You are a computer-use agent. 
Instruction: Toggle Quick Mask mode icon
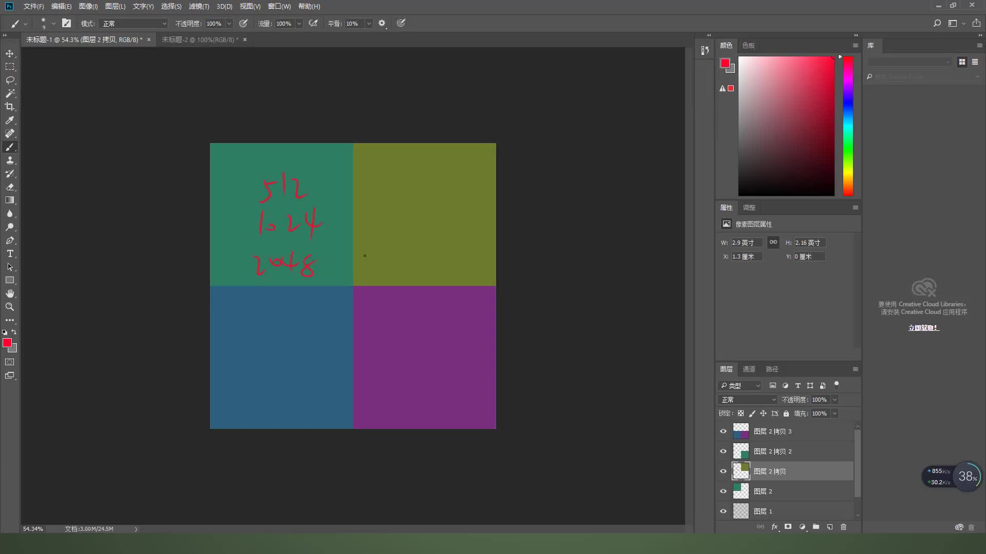coord(10,362)
